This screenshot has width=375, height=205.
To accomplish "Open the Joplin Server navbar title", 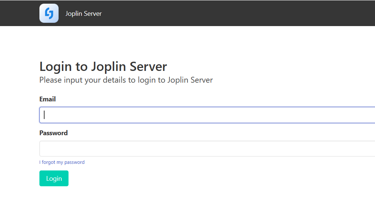I will 84,14.
